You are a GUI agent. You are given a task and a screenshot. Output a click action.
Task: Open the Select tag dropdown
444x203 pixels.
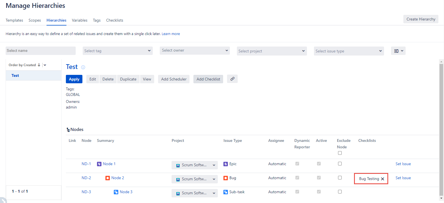point(118,51)
